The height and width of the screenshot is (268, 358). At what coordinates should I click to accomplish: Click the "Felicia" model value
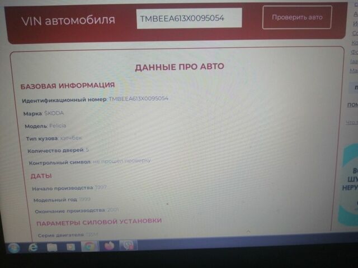pos(58,126)
